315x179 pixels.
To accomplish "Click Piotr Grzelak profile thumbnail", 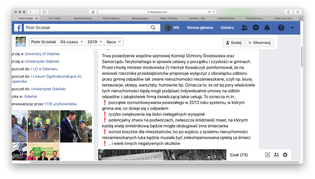I will (x=21, y=42).
